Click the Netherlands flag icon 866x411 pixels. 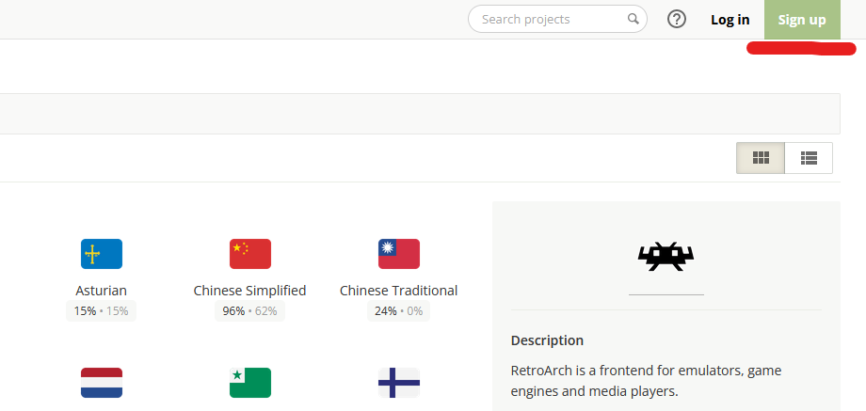(102, 382)
